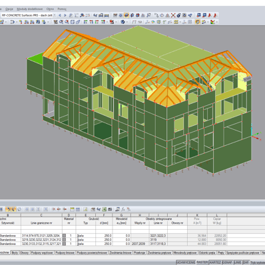Image resolution: width=265 pixels, height=265 pixels.
Task: Switch to the Otwory table tab
Action: point(25,253)
